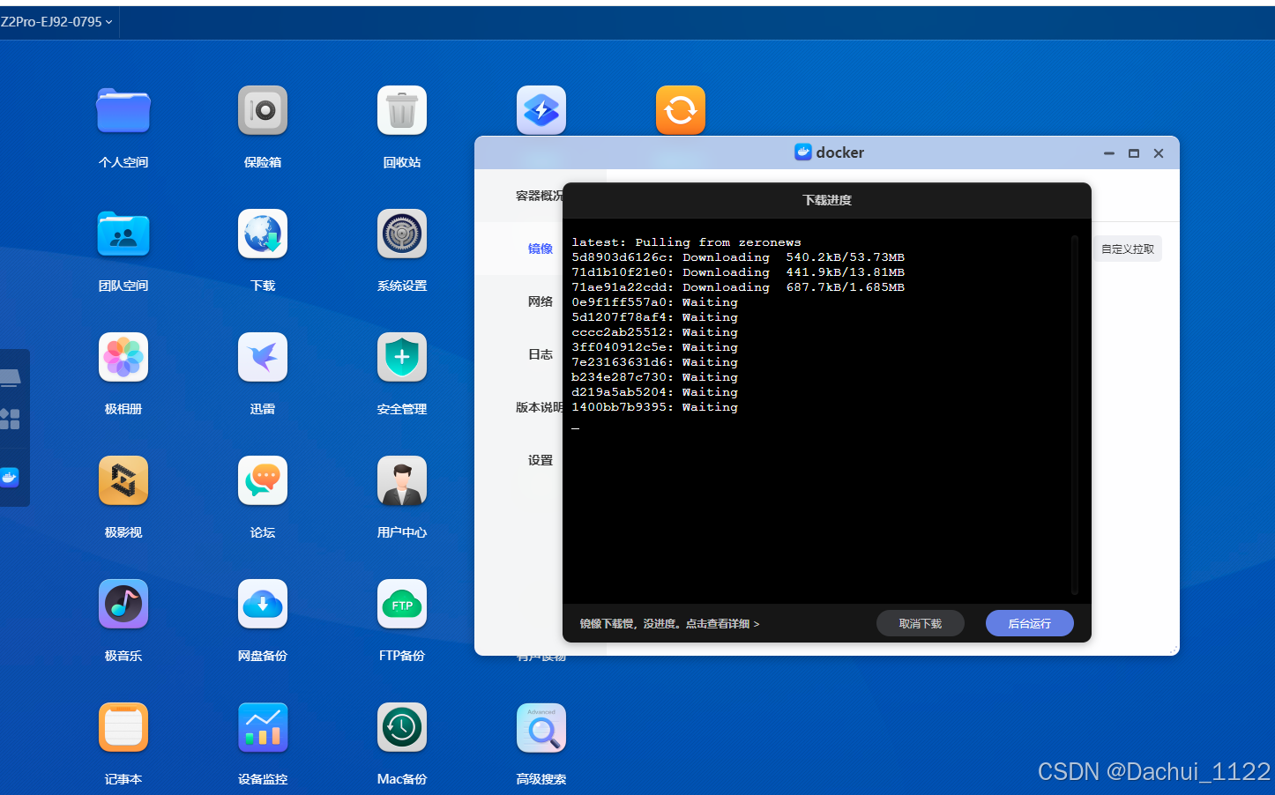Open 系统设置 gear icon
1275x795 pixels.
(x=402, y=234)
